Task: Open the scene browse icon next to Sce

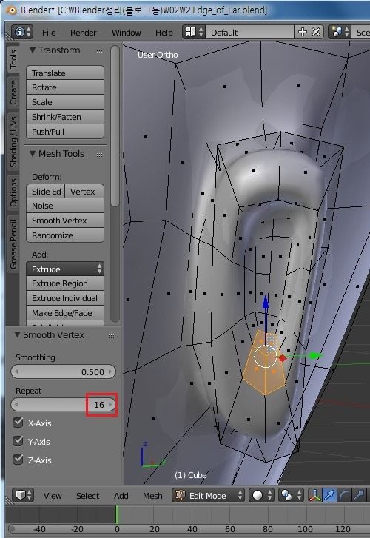Action: (x=340, y=33)
